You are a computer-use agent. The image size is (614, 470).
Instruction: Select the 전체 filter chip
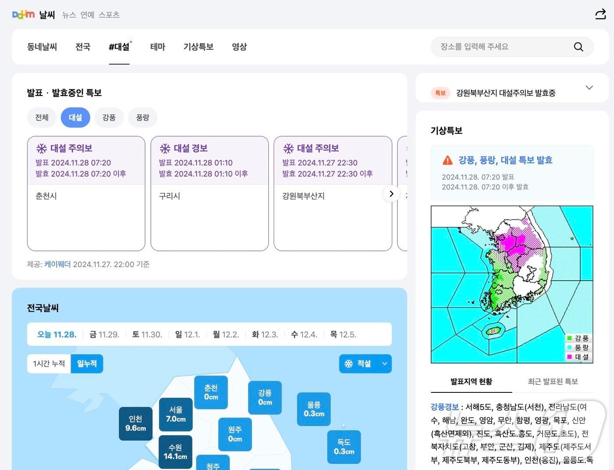(42, 117)
